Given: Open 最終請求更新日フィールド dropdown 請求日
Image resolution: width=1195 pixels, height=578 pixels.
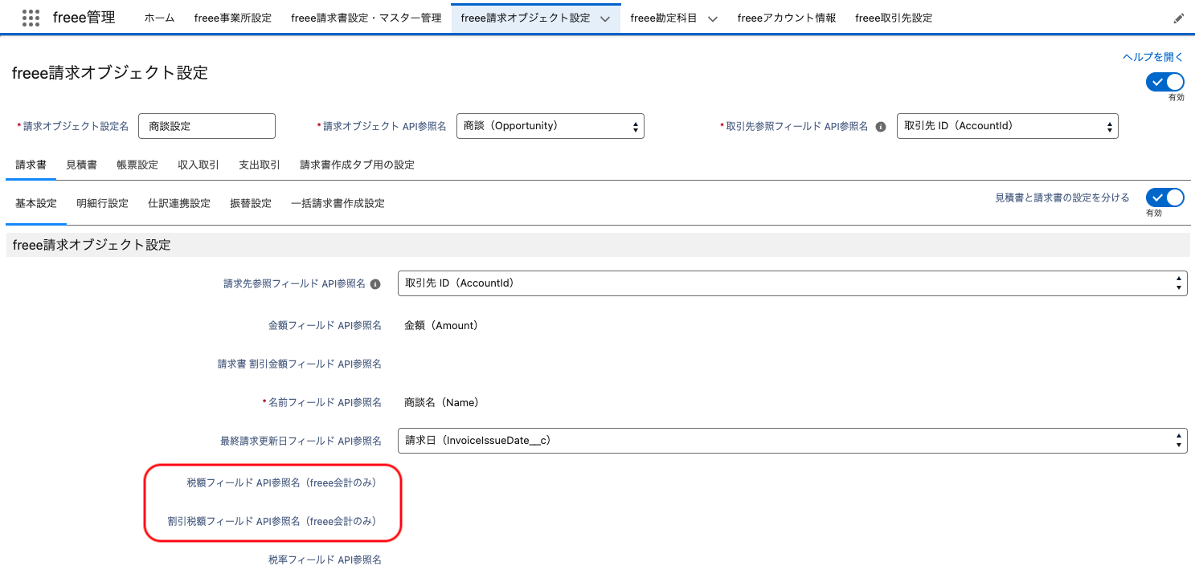Looking at the screenshot, I should 792,441.
